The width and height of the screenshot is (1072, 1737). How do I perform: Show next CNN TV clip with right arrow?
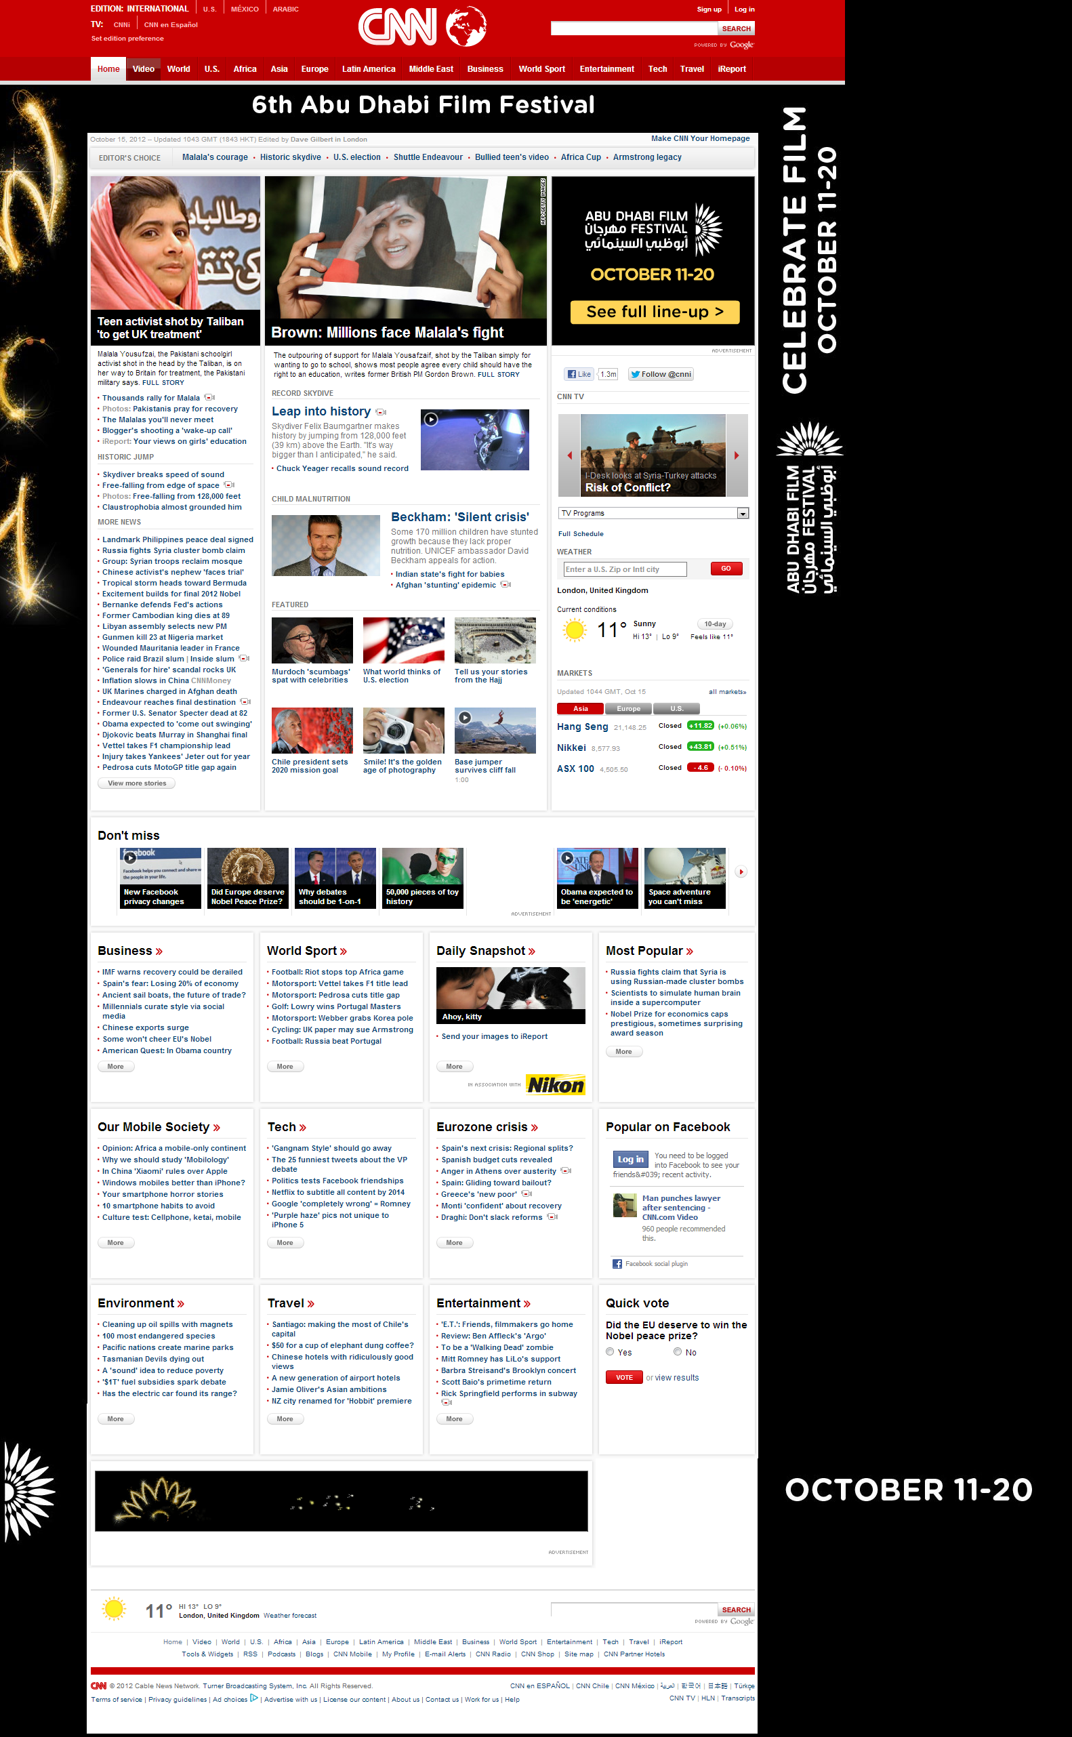(737, 455)
